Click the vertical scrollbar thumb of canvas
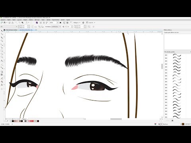 (x=162, y=66)
